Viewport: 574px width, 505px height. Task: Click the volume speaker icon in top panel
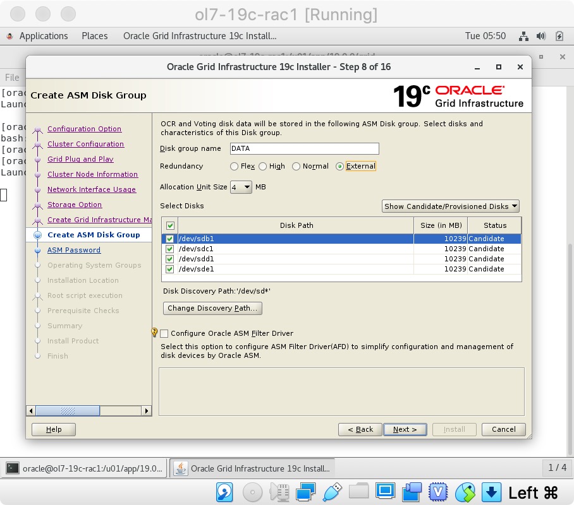[541, 36]
